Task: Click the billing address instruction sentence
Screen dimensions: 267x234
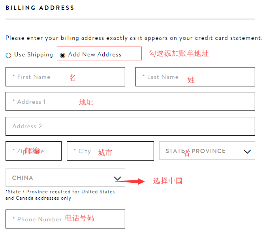Action: click(134, 38)
